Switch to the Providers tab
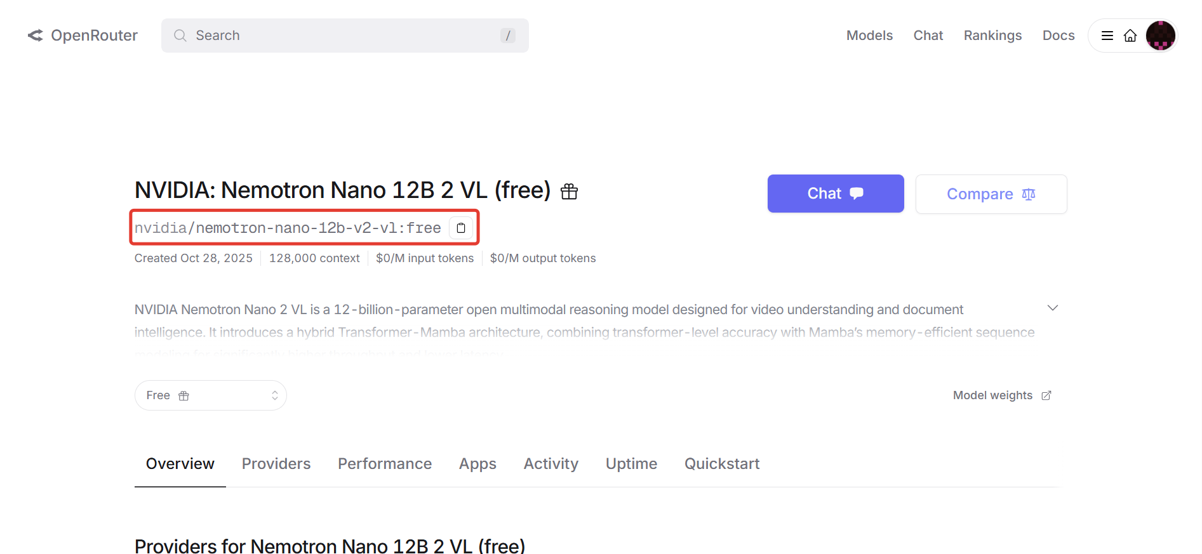Image resolution: width=1202 pixels, height=554 pixels. tap(276, 464)
